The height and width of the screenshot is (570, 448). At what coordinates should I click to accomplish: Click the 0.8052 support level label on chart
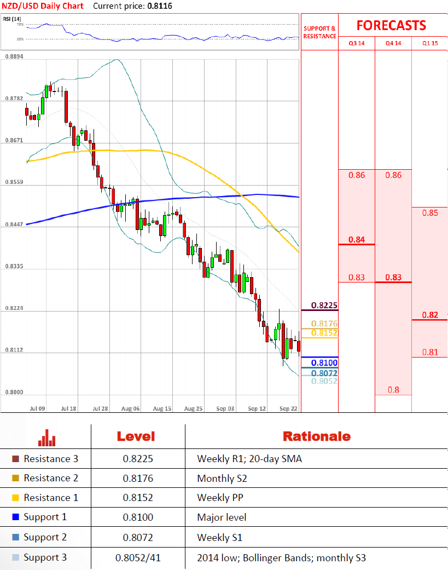pyautogui.click(x=324, y=381)
